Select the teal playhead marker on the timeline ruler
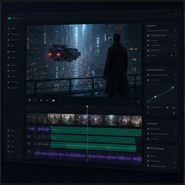185x185 pixels. point(87,107)
